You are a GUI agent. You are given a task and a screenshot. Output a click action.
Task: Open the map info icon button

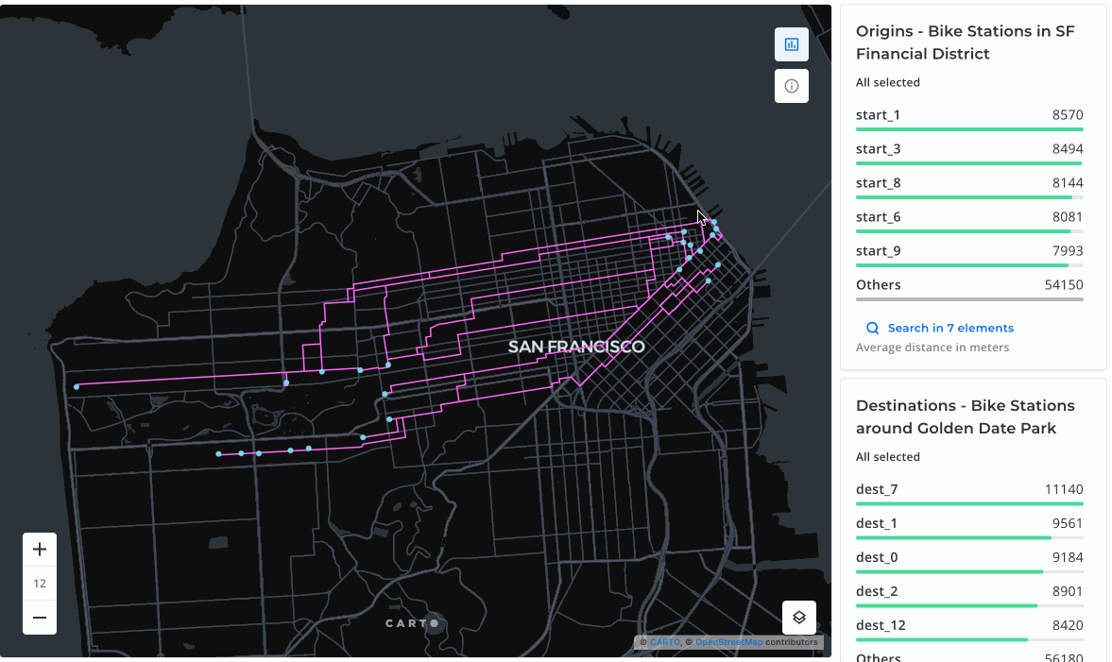[792, 86]
